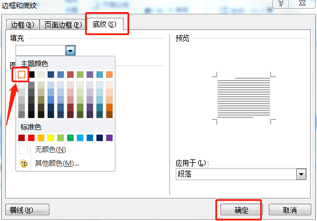The height and width of the screenshot is (221, 317).
Task: Open the 页面边框(P) tab
Action: click(63, 25)
